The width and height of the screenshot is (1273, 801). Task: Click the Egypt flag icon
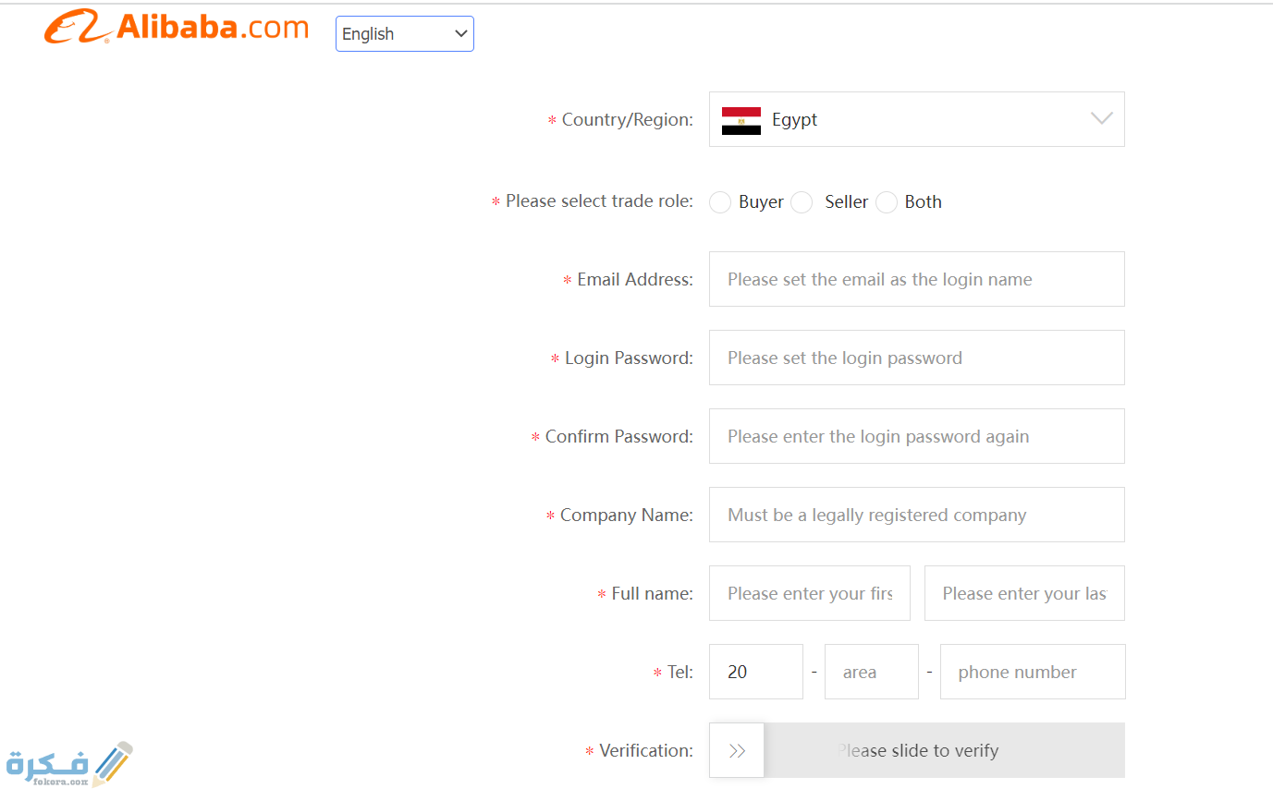coord(741,120)
